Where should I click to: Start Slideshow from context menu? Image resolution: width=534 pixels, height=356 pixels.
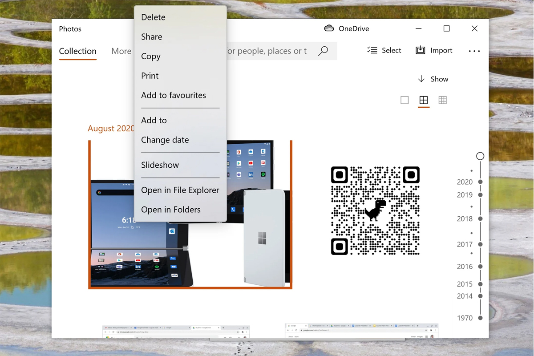(x=160, y=165)
